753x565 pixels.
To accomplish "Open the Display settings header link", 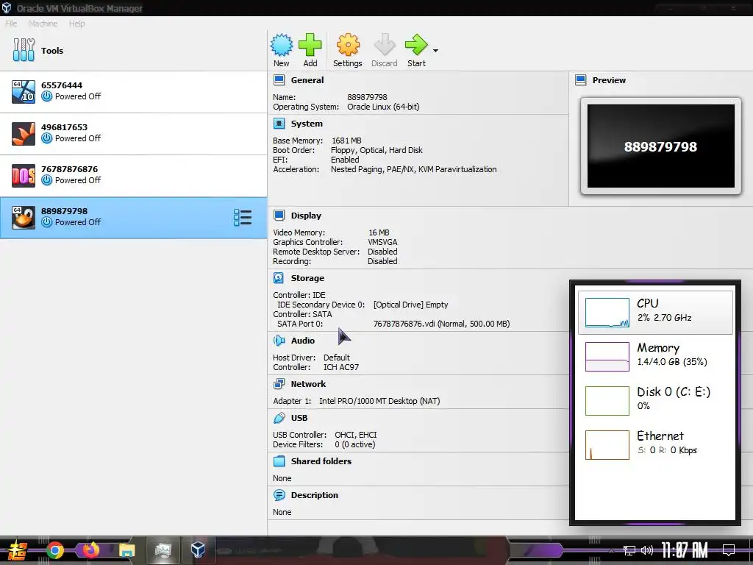I will [306, 216].
